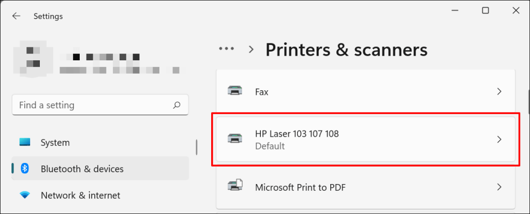Viewport: 530px width, 214px height.
Task: Click the Bluetooth icon in sidebar
Action: [25, 169]
